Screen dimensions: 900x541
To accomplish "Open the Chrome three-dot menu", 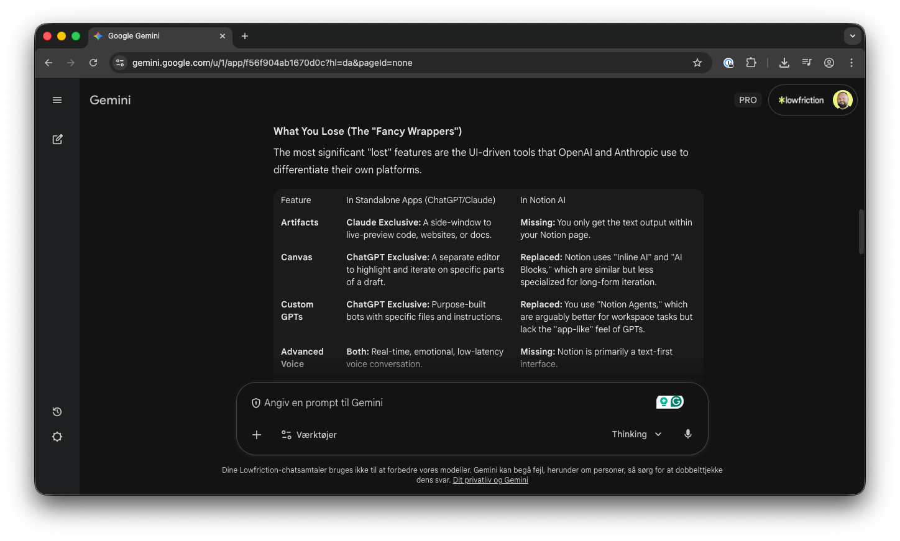I will 852,63.
